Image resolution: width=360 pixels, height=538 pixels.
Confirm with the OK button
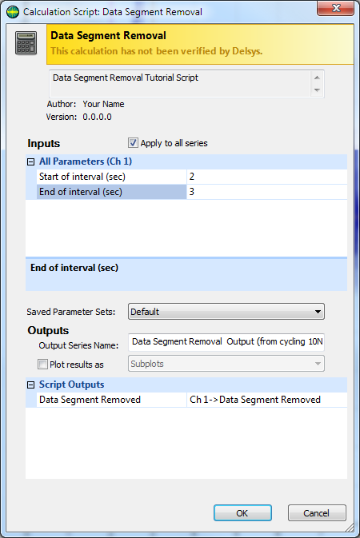(x=242, y=513)
